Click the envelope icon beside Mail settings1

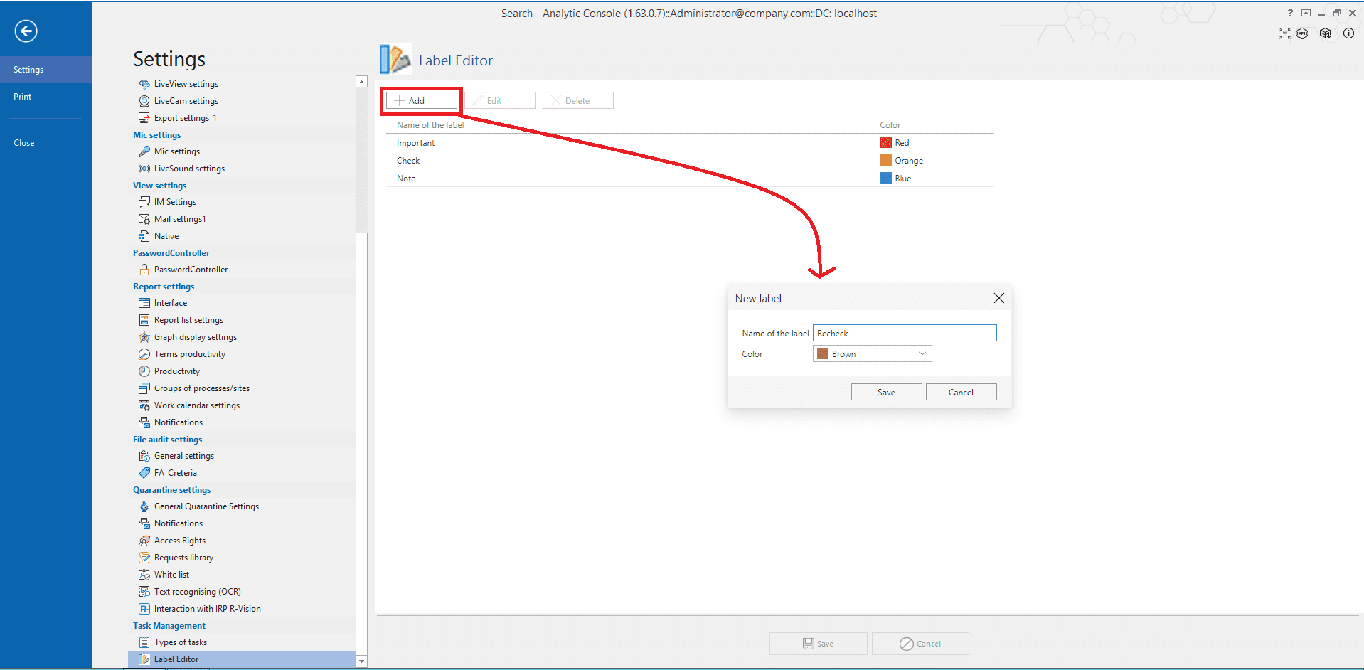click(x=144, y=219)
